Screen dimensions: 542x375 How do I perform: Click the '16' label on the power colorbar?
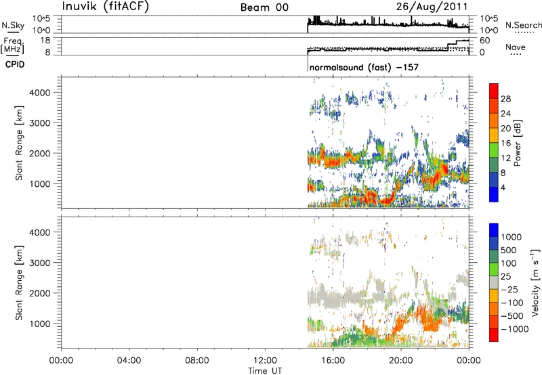tap(505, 144)
